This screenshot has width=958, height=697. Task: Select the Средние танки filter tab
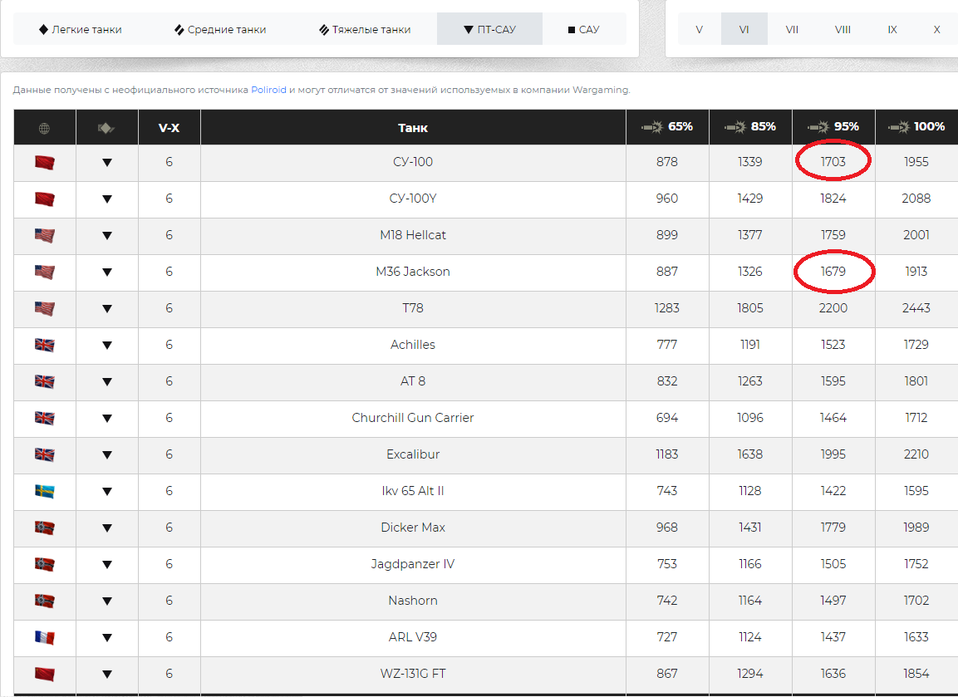tap(220, 29)
